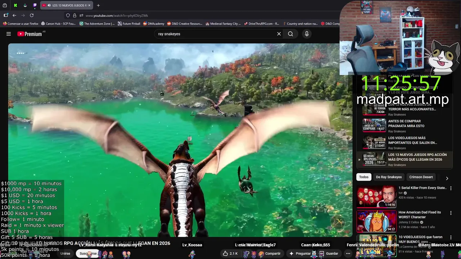Open the Country and nation names bookmark
461x259 pixels.
[x=300, y=24]
